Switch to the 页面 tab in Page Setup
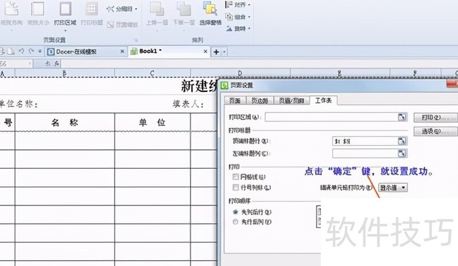Viewport: 458px width, 266px height. [x=235, y=101]
